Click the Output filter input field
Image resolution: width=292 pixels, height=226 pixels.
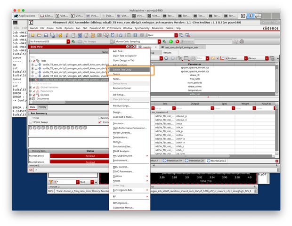193,108
